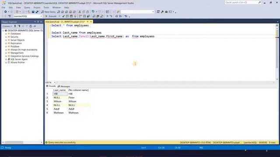Image resolution: width=280 pixels, height=157 pixels.
Task: Click the '(No column name)' column header
Action: click(78, 90)
